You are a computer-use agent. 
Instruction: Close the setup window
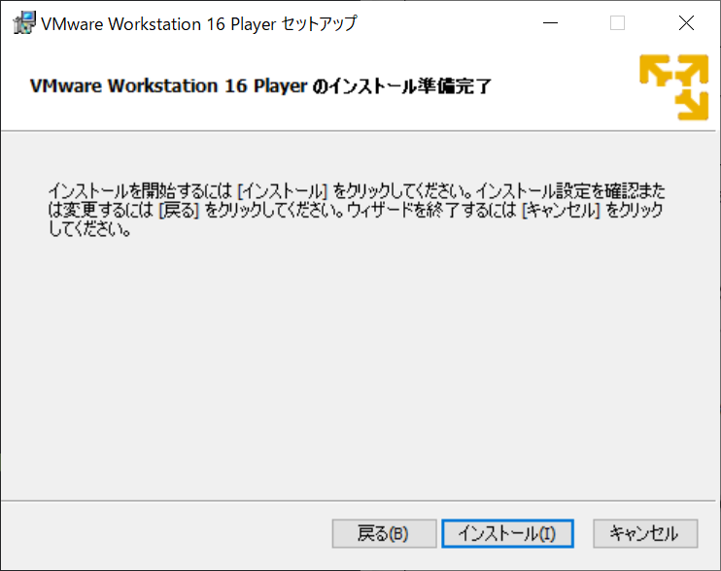686,23
